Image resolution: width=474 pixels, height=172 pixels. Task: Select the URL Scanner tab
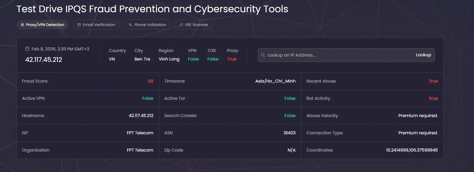[194, 25]
